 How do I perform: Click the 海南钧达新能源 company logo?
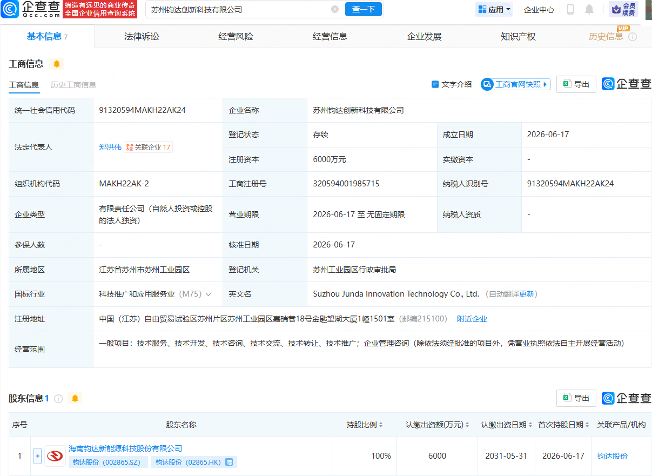(x=55, y=455)
